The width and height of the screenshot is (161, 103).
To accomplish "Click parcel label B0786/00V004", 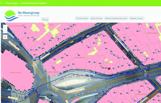I will (x=79, y=58).
